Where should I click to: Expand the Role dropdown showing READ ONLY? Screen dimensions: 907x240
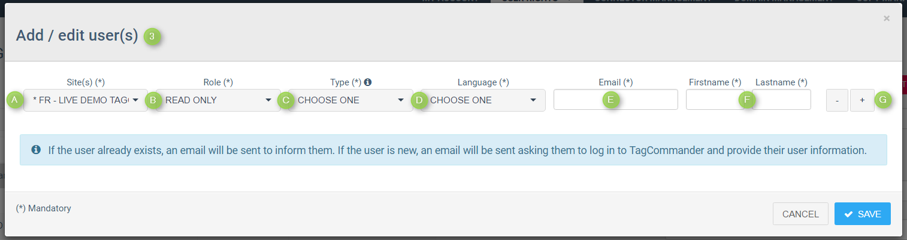coord(218,100)
